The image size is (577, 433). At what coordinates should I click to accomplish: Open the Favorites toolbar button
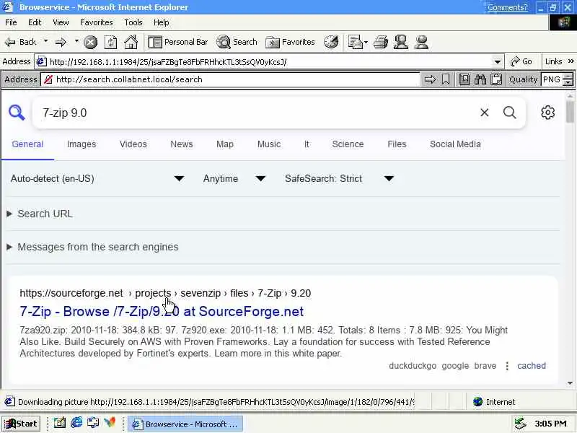point(290,42)
